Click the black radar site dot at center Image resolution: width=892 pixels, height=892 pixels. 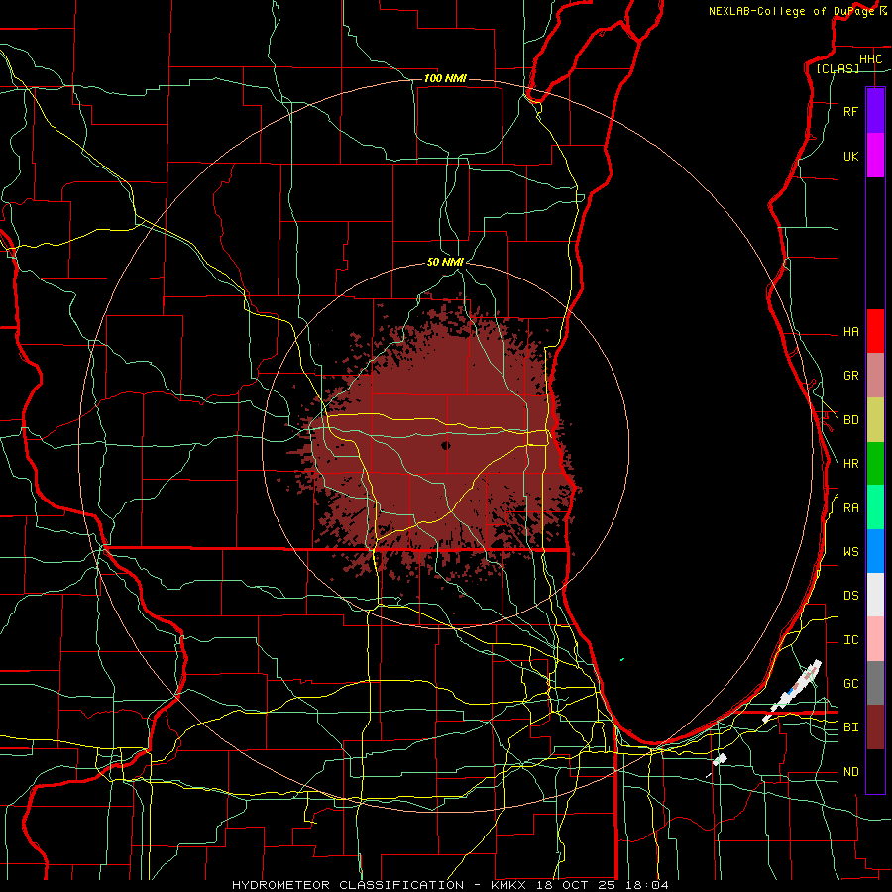point(445,445)
